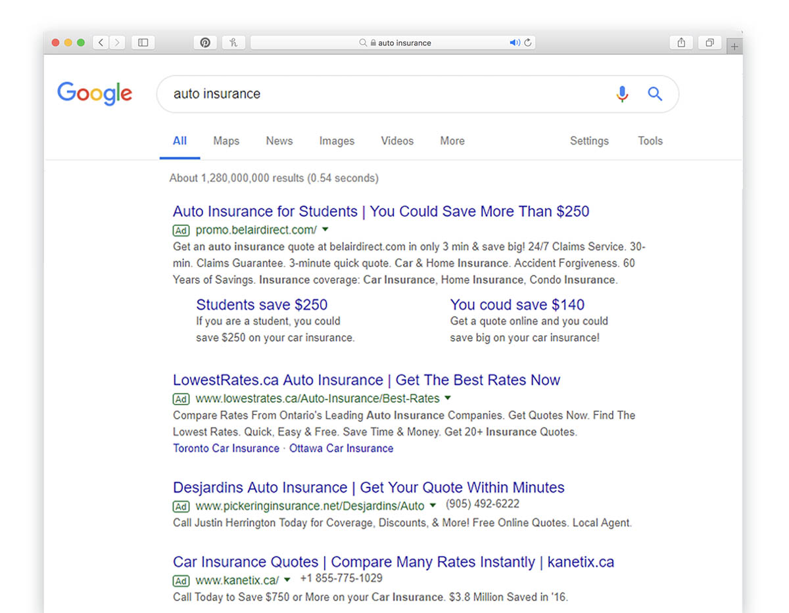Select the All results tab
The width and height of the screenshot is (789, 613).
coord(179,141)
